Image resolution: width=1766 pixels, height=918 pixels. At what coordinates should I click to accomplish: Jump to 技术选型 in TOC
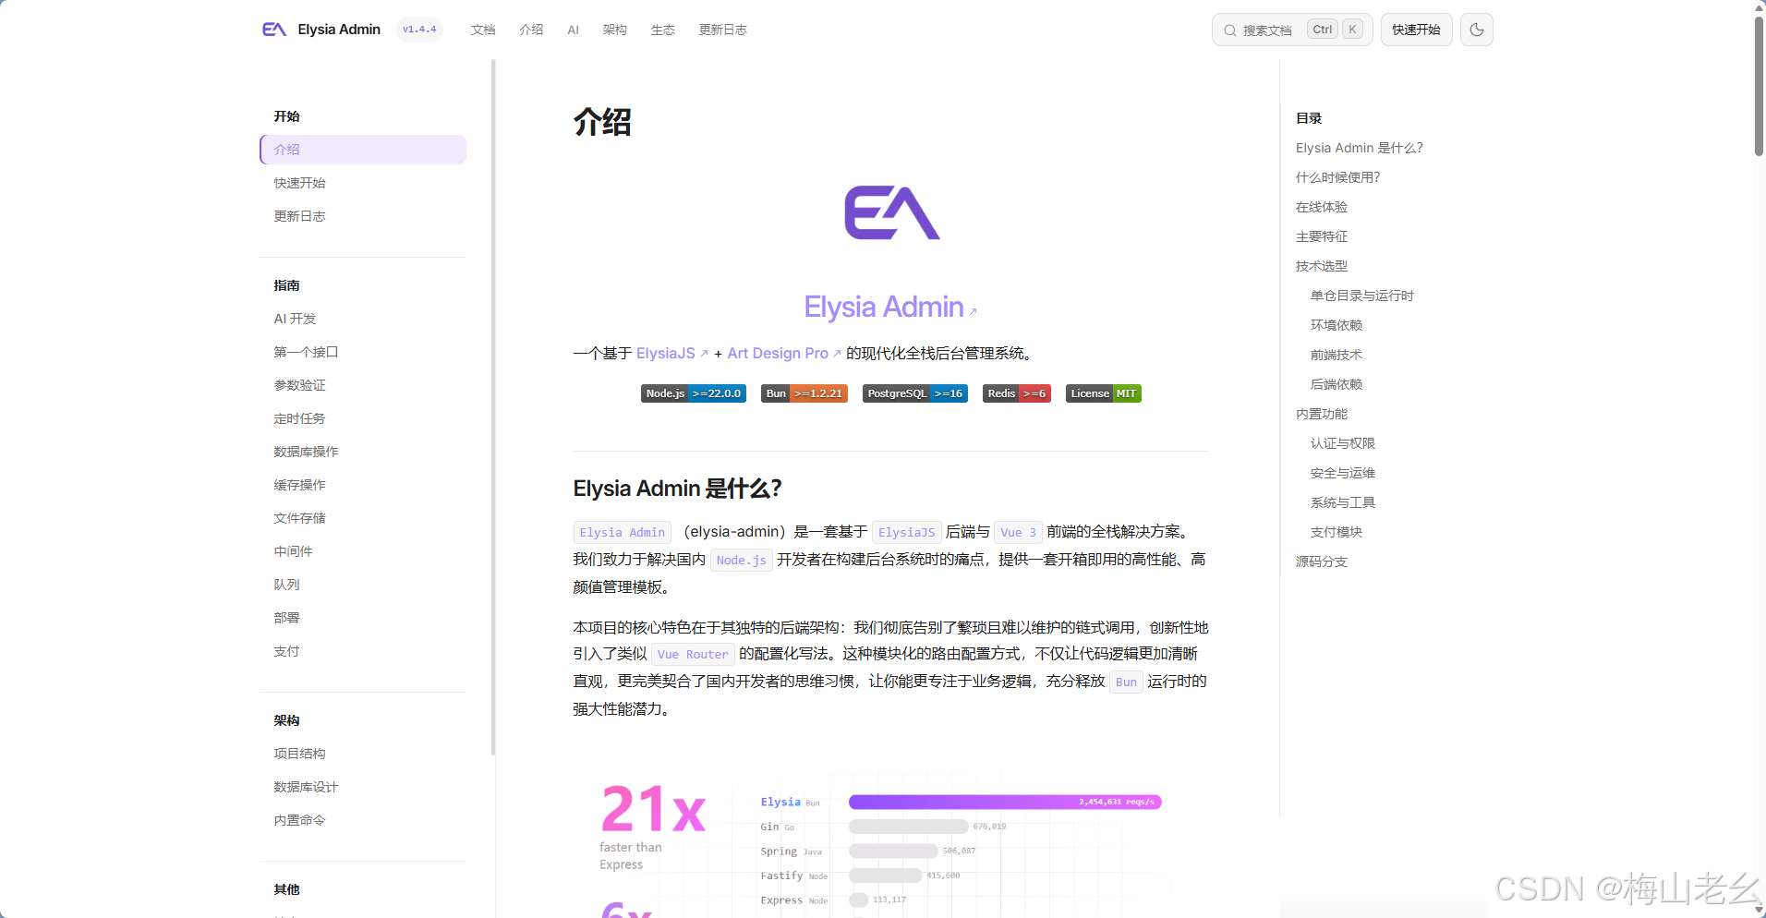1321,266
